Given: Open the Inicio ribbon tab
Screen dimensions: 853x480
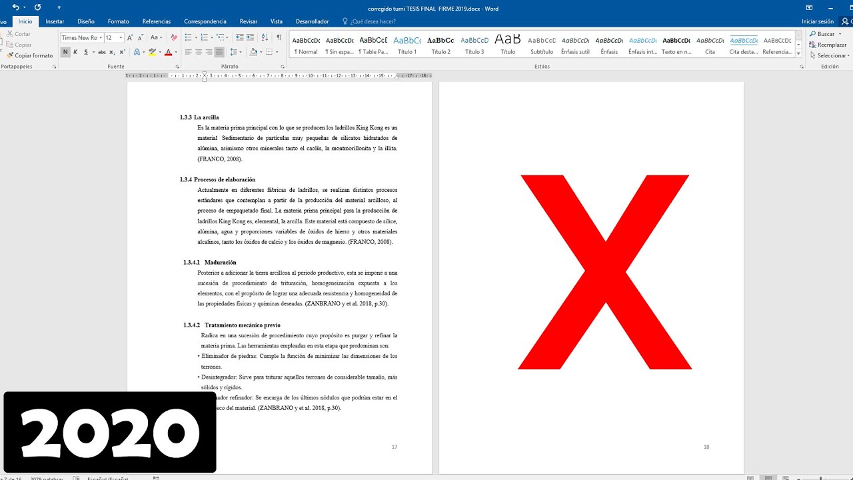Looking at the screenshot, I should [25, 21].
